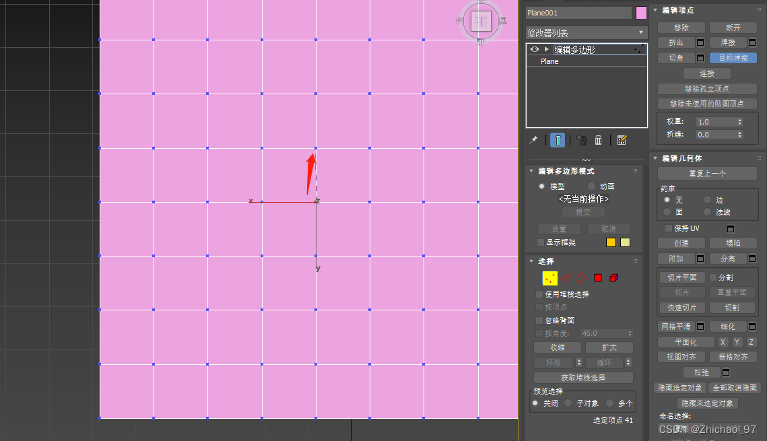Open settings box next to 细化
767x441 pixels.
[752, 327]
